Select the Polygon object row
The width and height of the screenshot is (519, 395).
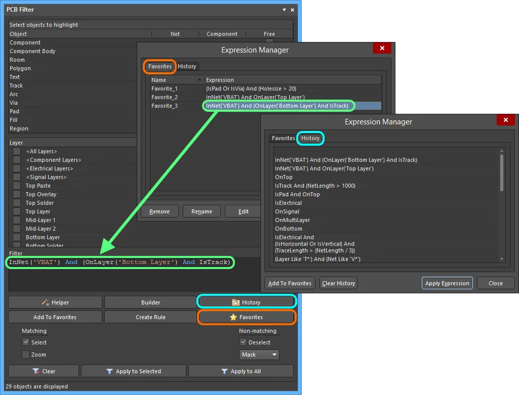(x=73, y=68)
